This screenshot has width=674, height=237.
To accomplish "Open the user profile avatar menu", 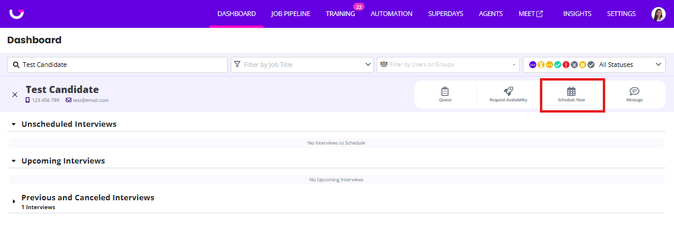I will (659, 14).
